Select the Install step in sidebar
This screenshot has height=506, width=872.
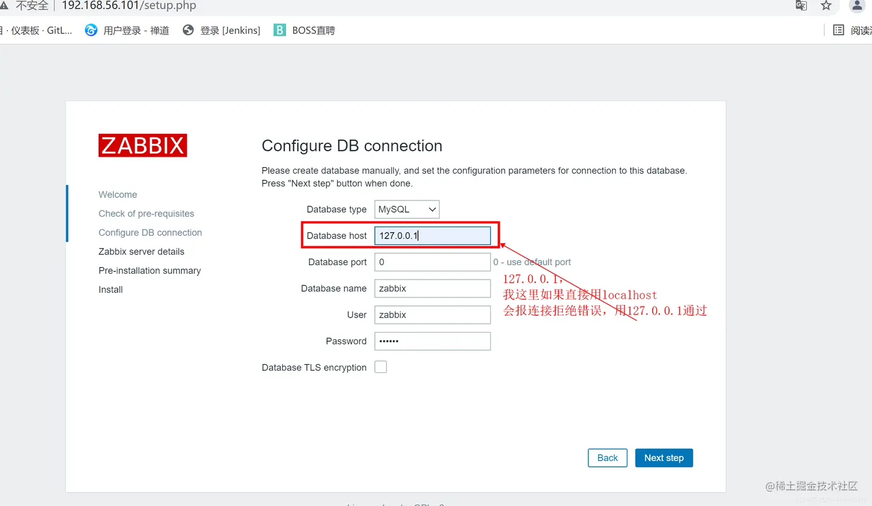click(x=111, y=290)
